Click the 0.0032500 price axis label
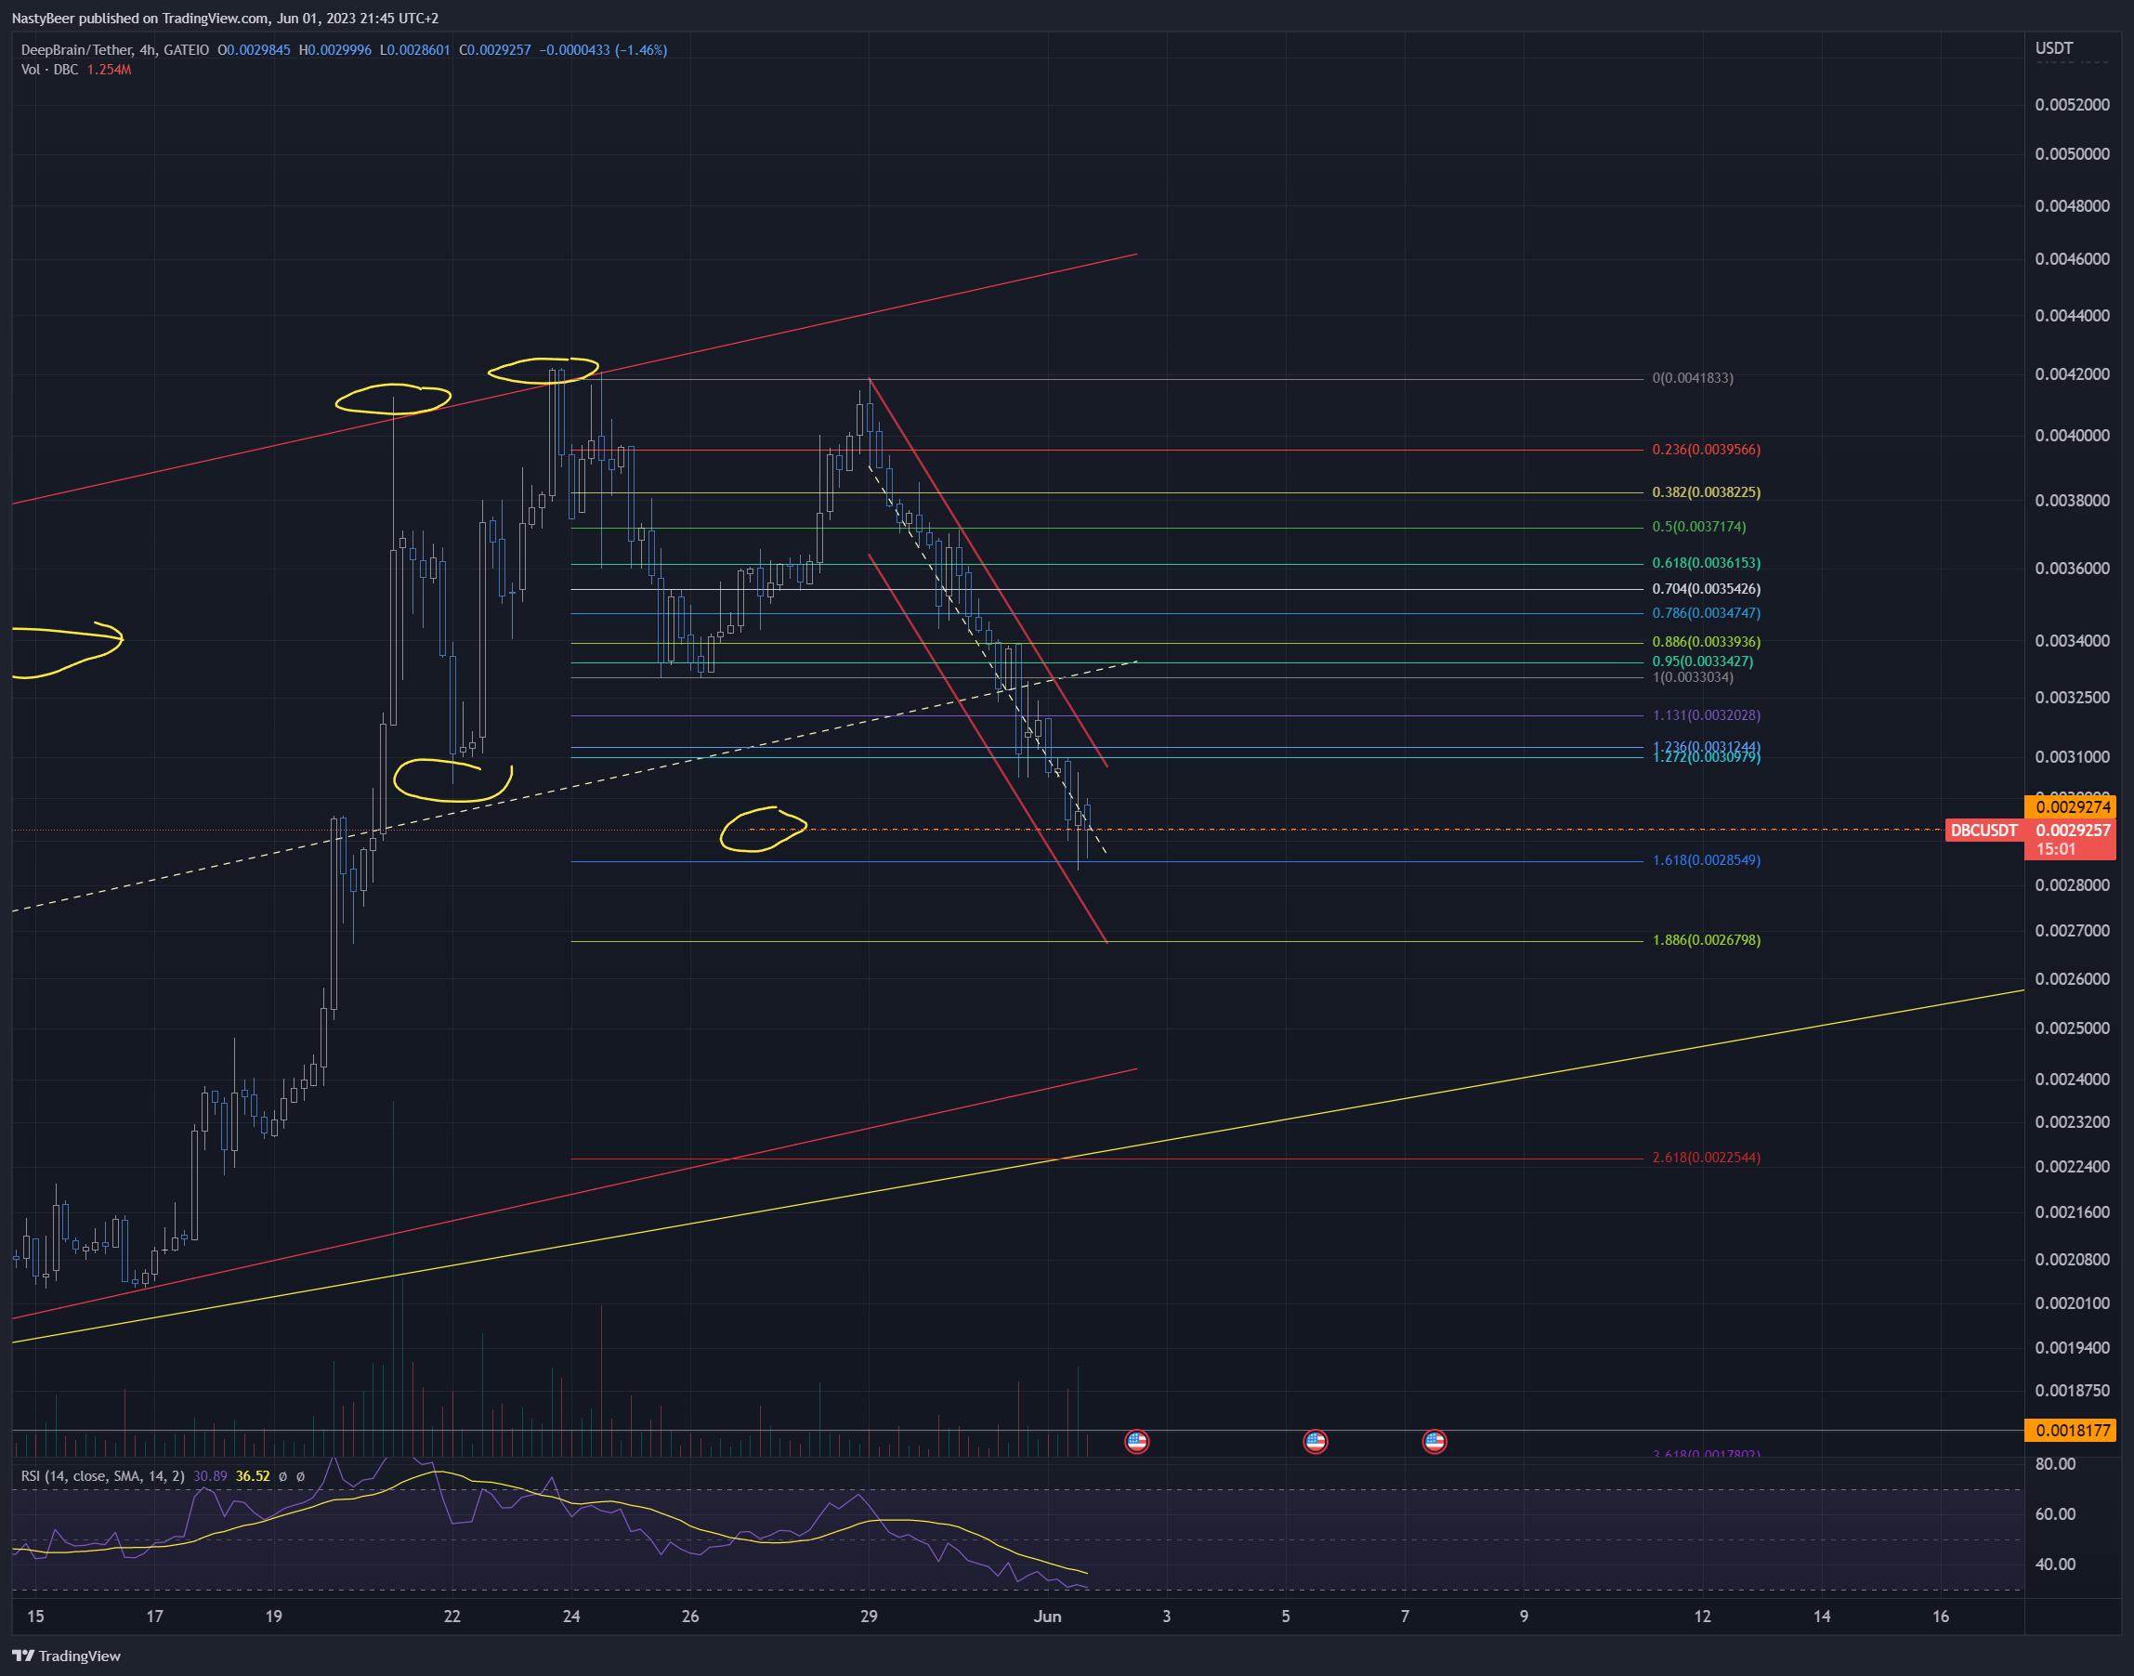This screenshot has width=2134, height=1676. [2071, 698]
